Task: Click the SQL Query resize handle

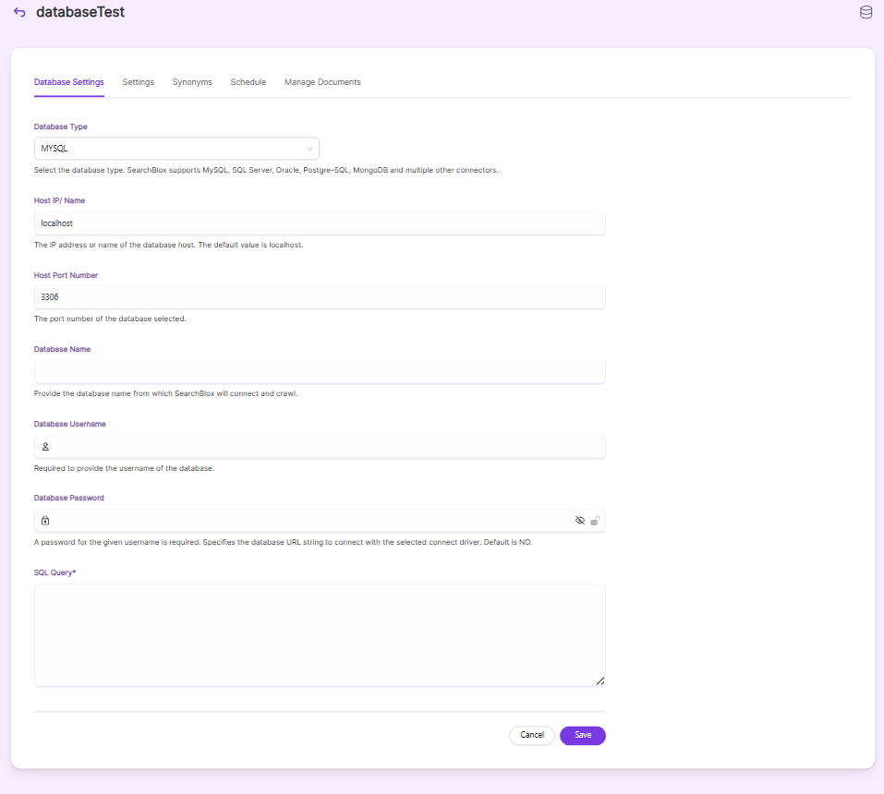Action: 600,681
